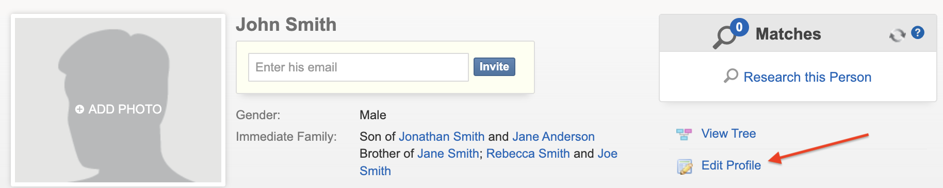Image resolution: width=943 pixels, height=188 pixels.
Task: Open the blue question mark help icon
Action: point(918,32)
